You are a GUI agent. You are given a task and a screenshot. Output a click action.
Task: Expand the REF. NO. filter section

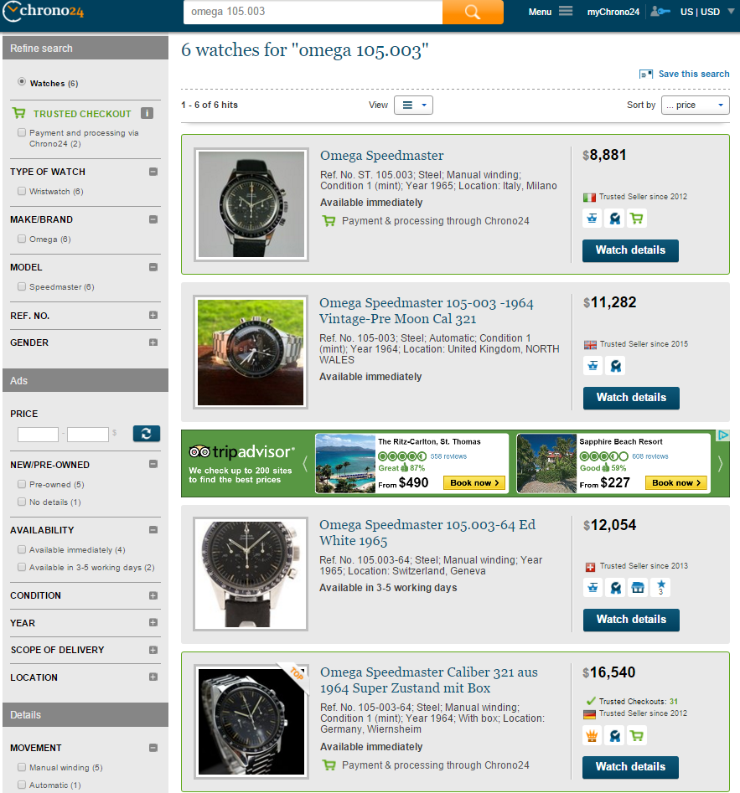click(x=153, y=316)
